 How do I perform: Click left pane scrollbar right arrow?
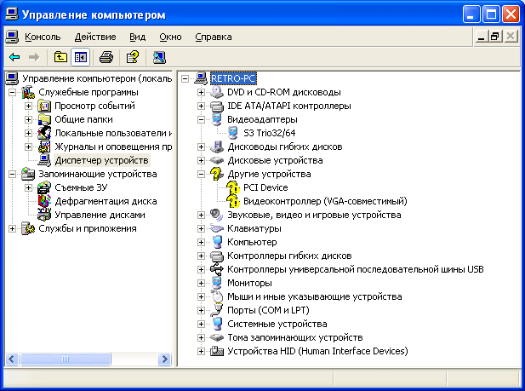click(x=165, y=359)
